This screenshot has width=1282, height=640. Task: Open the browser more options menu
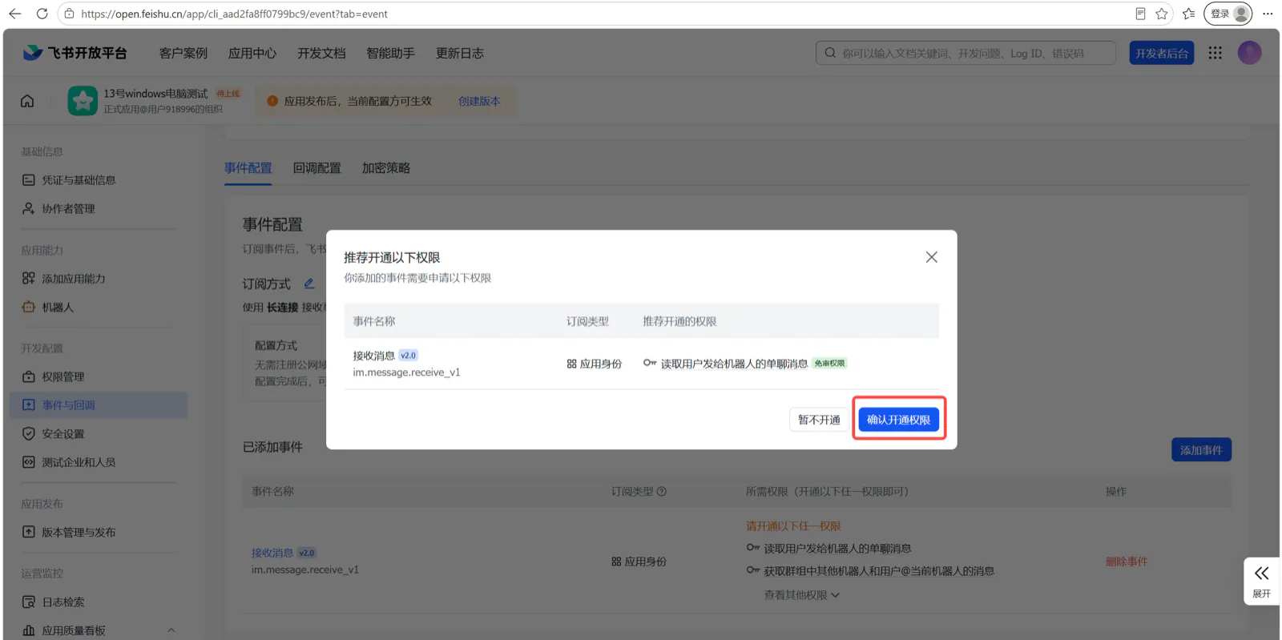[x=1268, y=14]
